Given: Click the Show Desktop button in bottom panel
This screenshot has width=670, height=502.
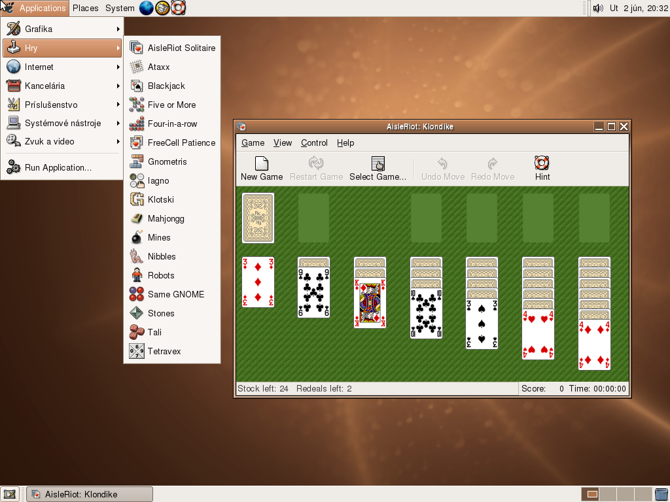Looking at the screenshot, I should (x=9, y=494).
